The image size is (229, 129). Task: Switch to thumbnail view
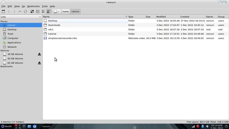(38, 11)
